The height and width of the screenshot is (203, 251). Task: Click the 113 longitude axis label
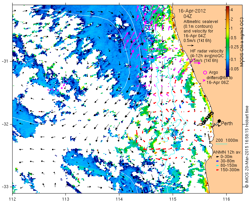(66, 199)
